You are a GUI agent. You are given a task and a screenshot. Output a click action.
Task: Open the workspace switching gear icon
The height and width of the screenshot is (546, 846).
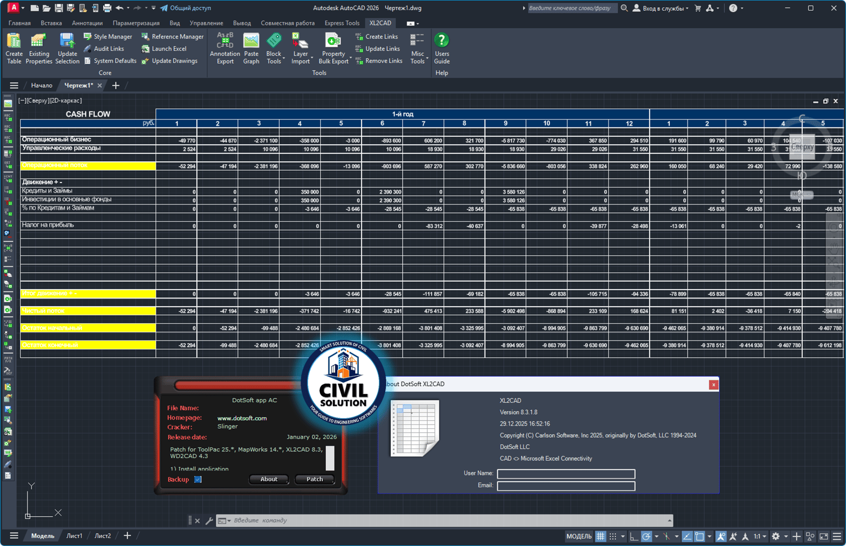click(776, 536)
